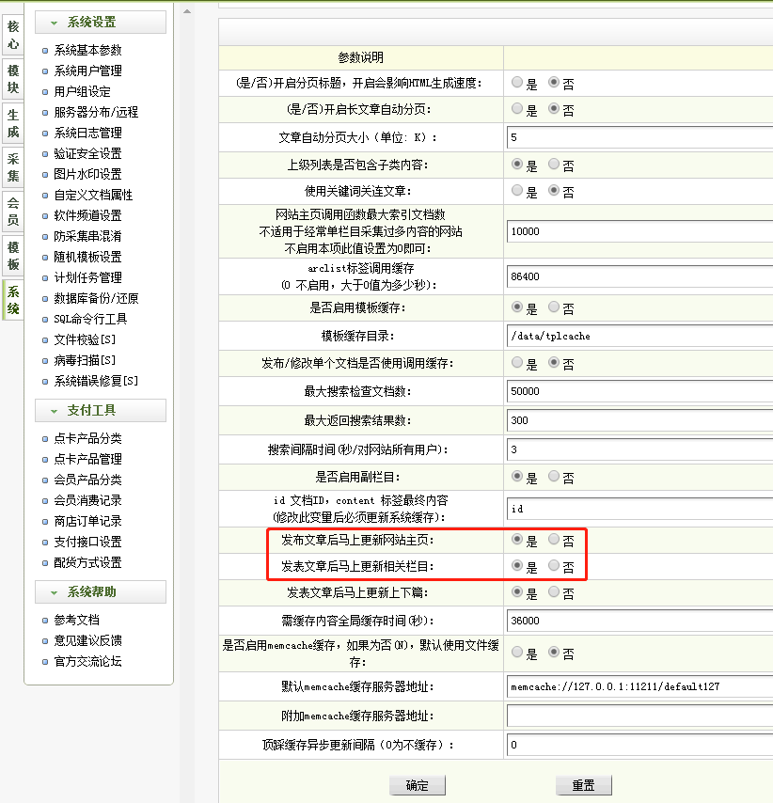Open 计划任务管理

coord(87,277)
